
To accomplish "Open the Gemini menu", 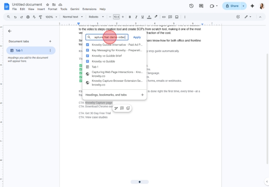I will tap(75, 9).
